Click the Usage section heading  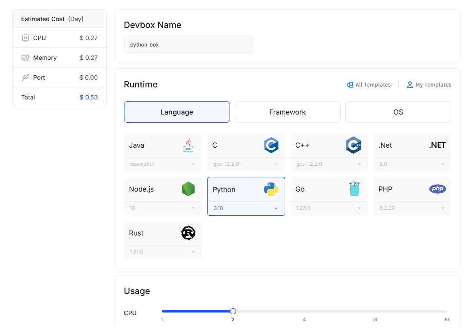(137, 291)
